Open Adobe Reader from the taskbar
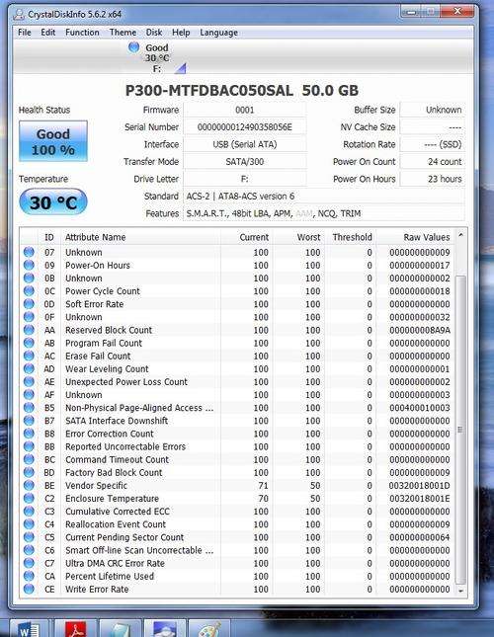Image resolution: width=494 pixels, height=637 pixels. [x=76, y=629]
